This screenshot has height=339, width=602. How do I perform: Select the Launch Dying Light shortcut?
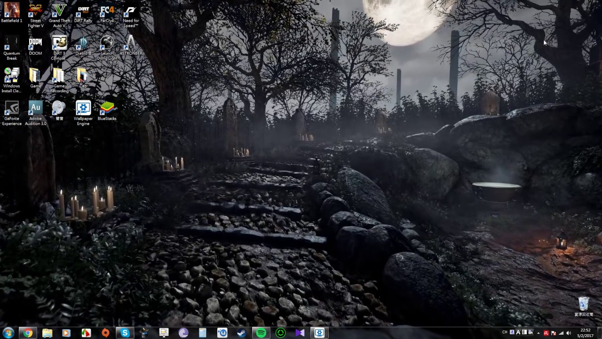[x=107, y=48]
